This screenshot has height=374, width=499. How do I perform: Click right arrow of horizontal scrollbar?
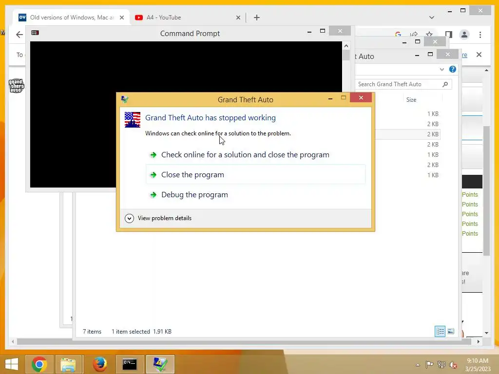coord(479,341)
